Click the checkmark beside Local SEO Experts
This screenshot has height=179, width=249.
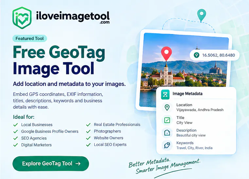[88, 145]
